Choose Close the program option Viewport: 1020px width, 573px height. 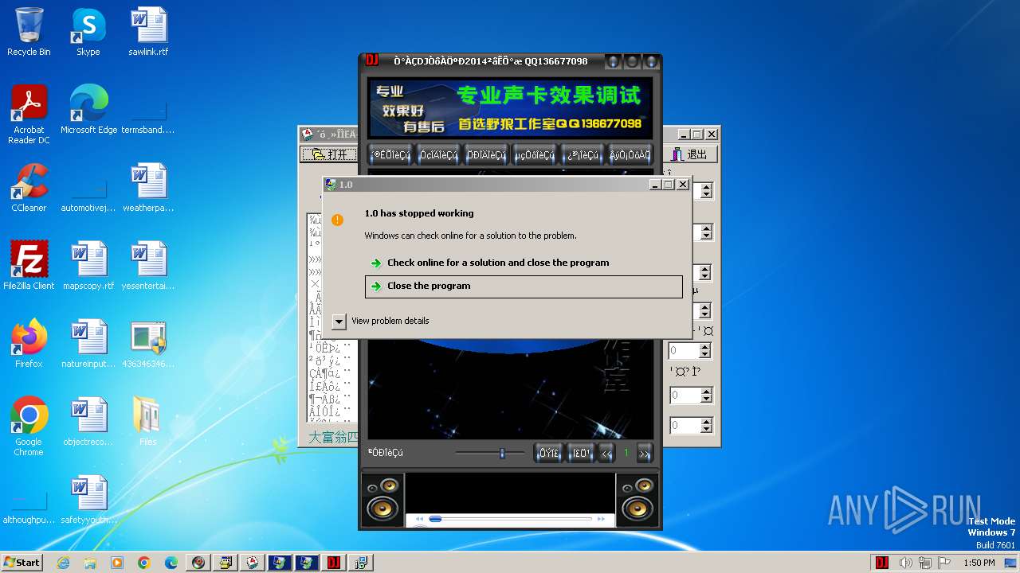pos(524,286)
